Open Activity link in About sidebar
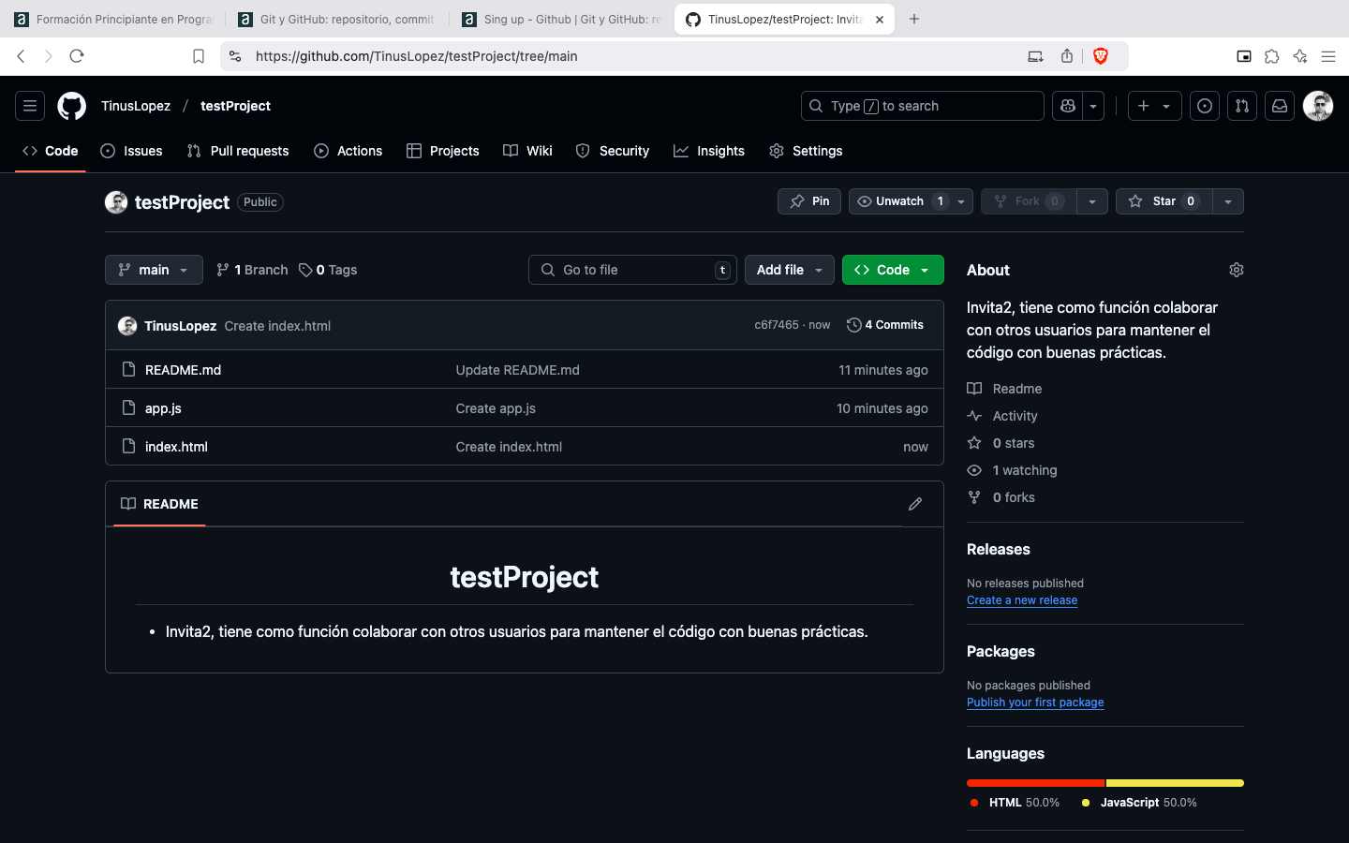This screenshot has width=1349, height=843. point(1002,416)
